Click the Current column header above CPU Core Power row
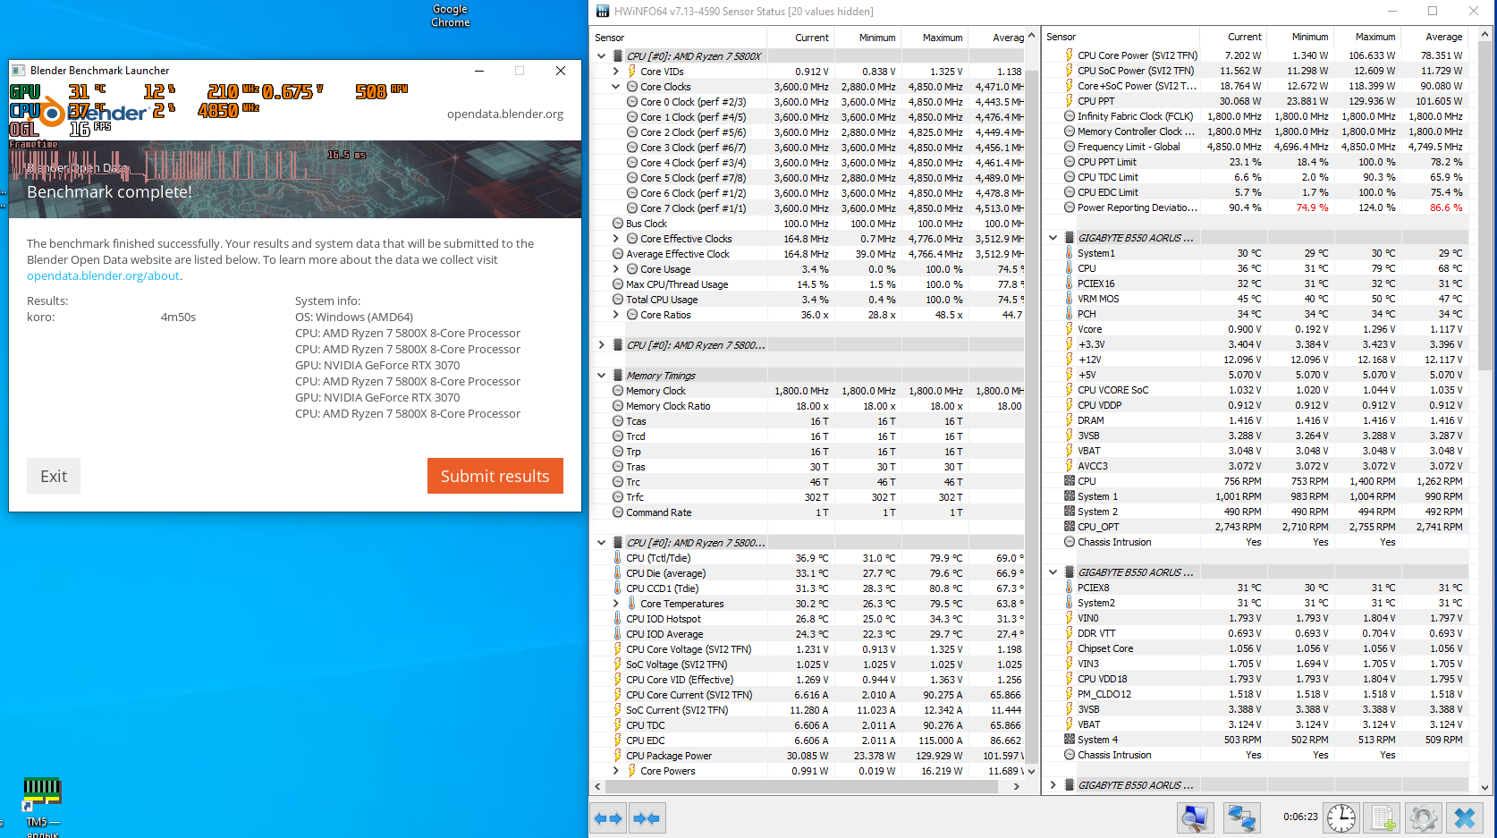 tap(1233, 37)
